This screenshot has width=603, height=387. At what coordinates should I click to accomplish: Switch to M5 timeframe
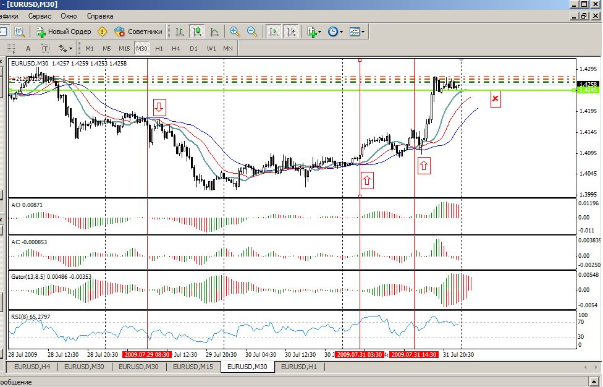106,48
